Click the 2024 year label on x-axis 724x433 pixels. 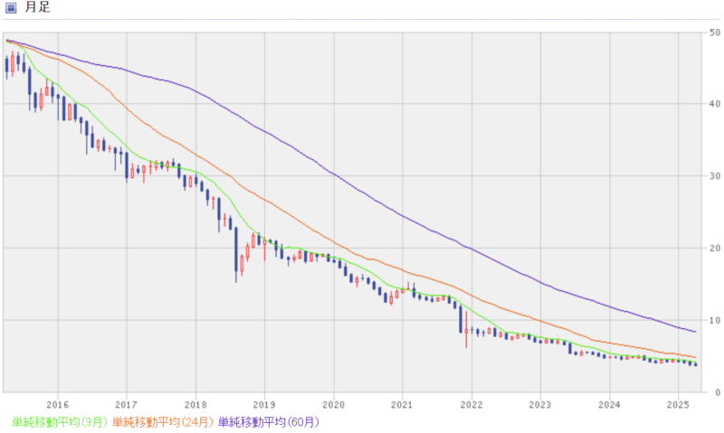click(609, 403)
